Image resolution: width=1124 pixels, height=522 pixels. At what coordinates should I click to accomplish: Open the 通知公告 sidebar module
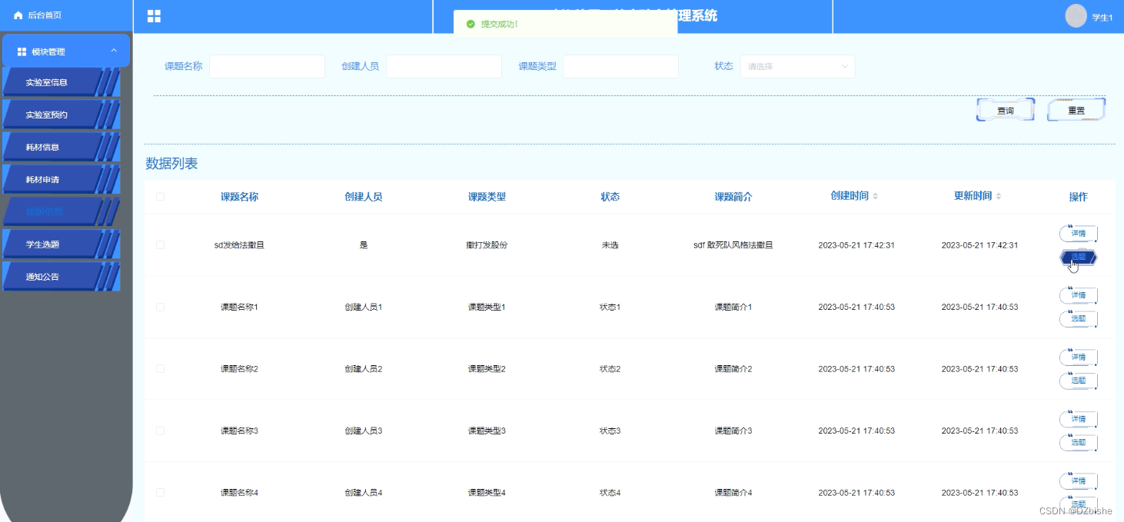[x=48, y=276]
